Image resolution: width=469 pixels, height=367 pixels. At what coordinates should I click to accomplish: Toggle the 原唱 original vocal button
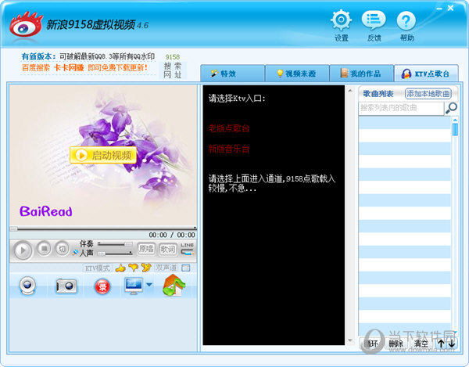coord(146,249)
